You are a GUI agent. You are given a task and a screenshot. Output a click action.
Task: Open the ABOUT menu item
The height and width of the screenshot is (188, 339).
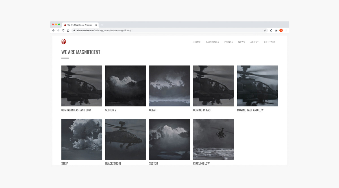pyautogui.click(x=255, y=42)
